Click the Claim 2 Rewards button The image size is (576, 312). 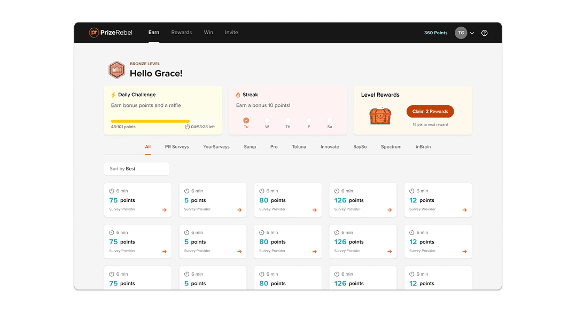tap(430, 111)
